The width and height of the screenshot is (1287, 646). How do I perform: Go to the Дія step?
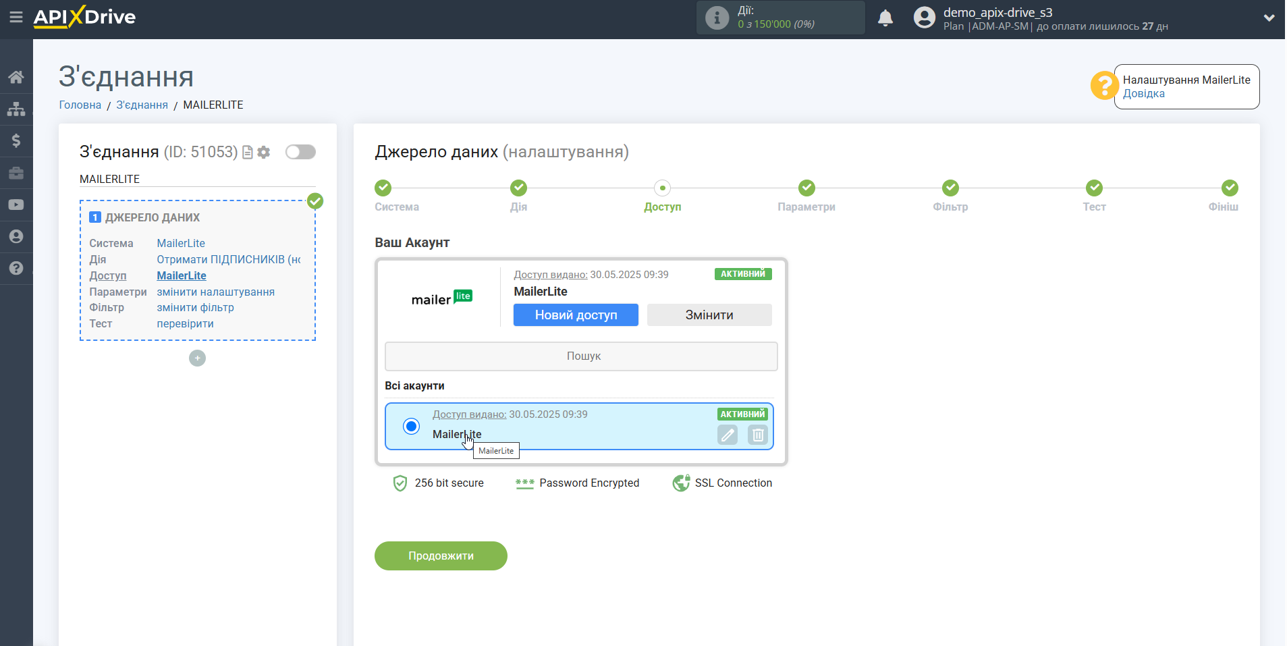point(518,188)
